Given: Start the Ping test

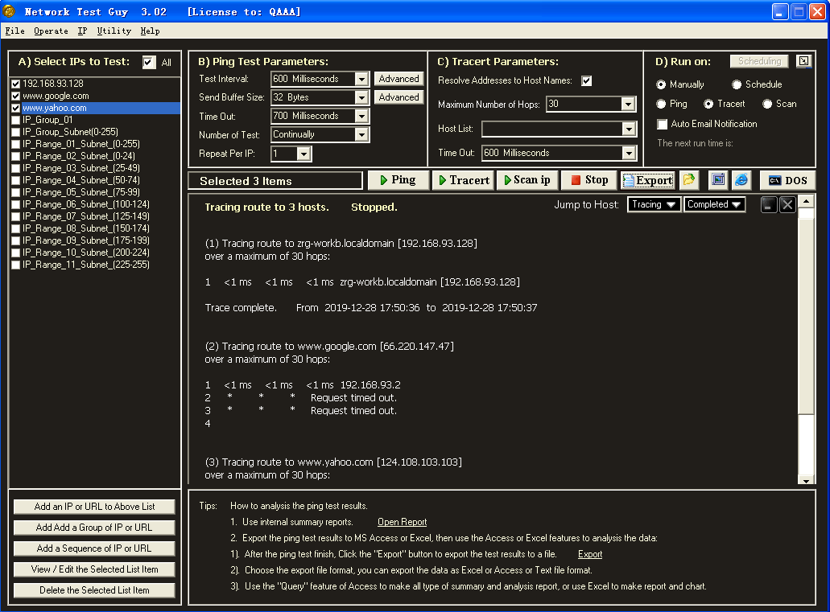Looking at the screenshot, I should pos(398,180).
